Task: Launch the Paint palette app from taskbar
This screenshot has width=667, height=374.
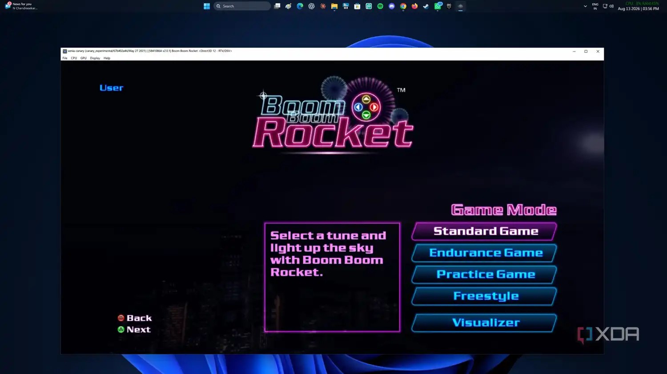Action: coord(289,6)
